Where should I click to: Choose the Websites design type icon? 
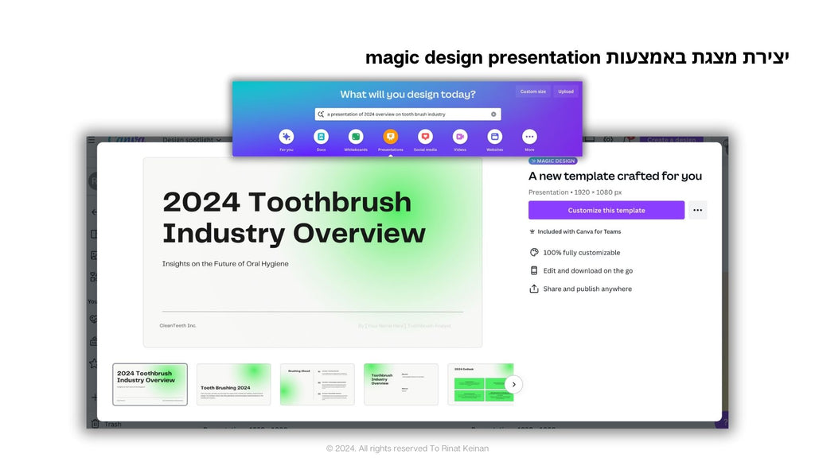click(x=495, y=137)
